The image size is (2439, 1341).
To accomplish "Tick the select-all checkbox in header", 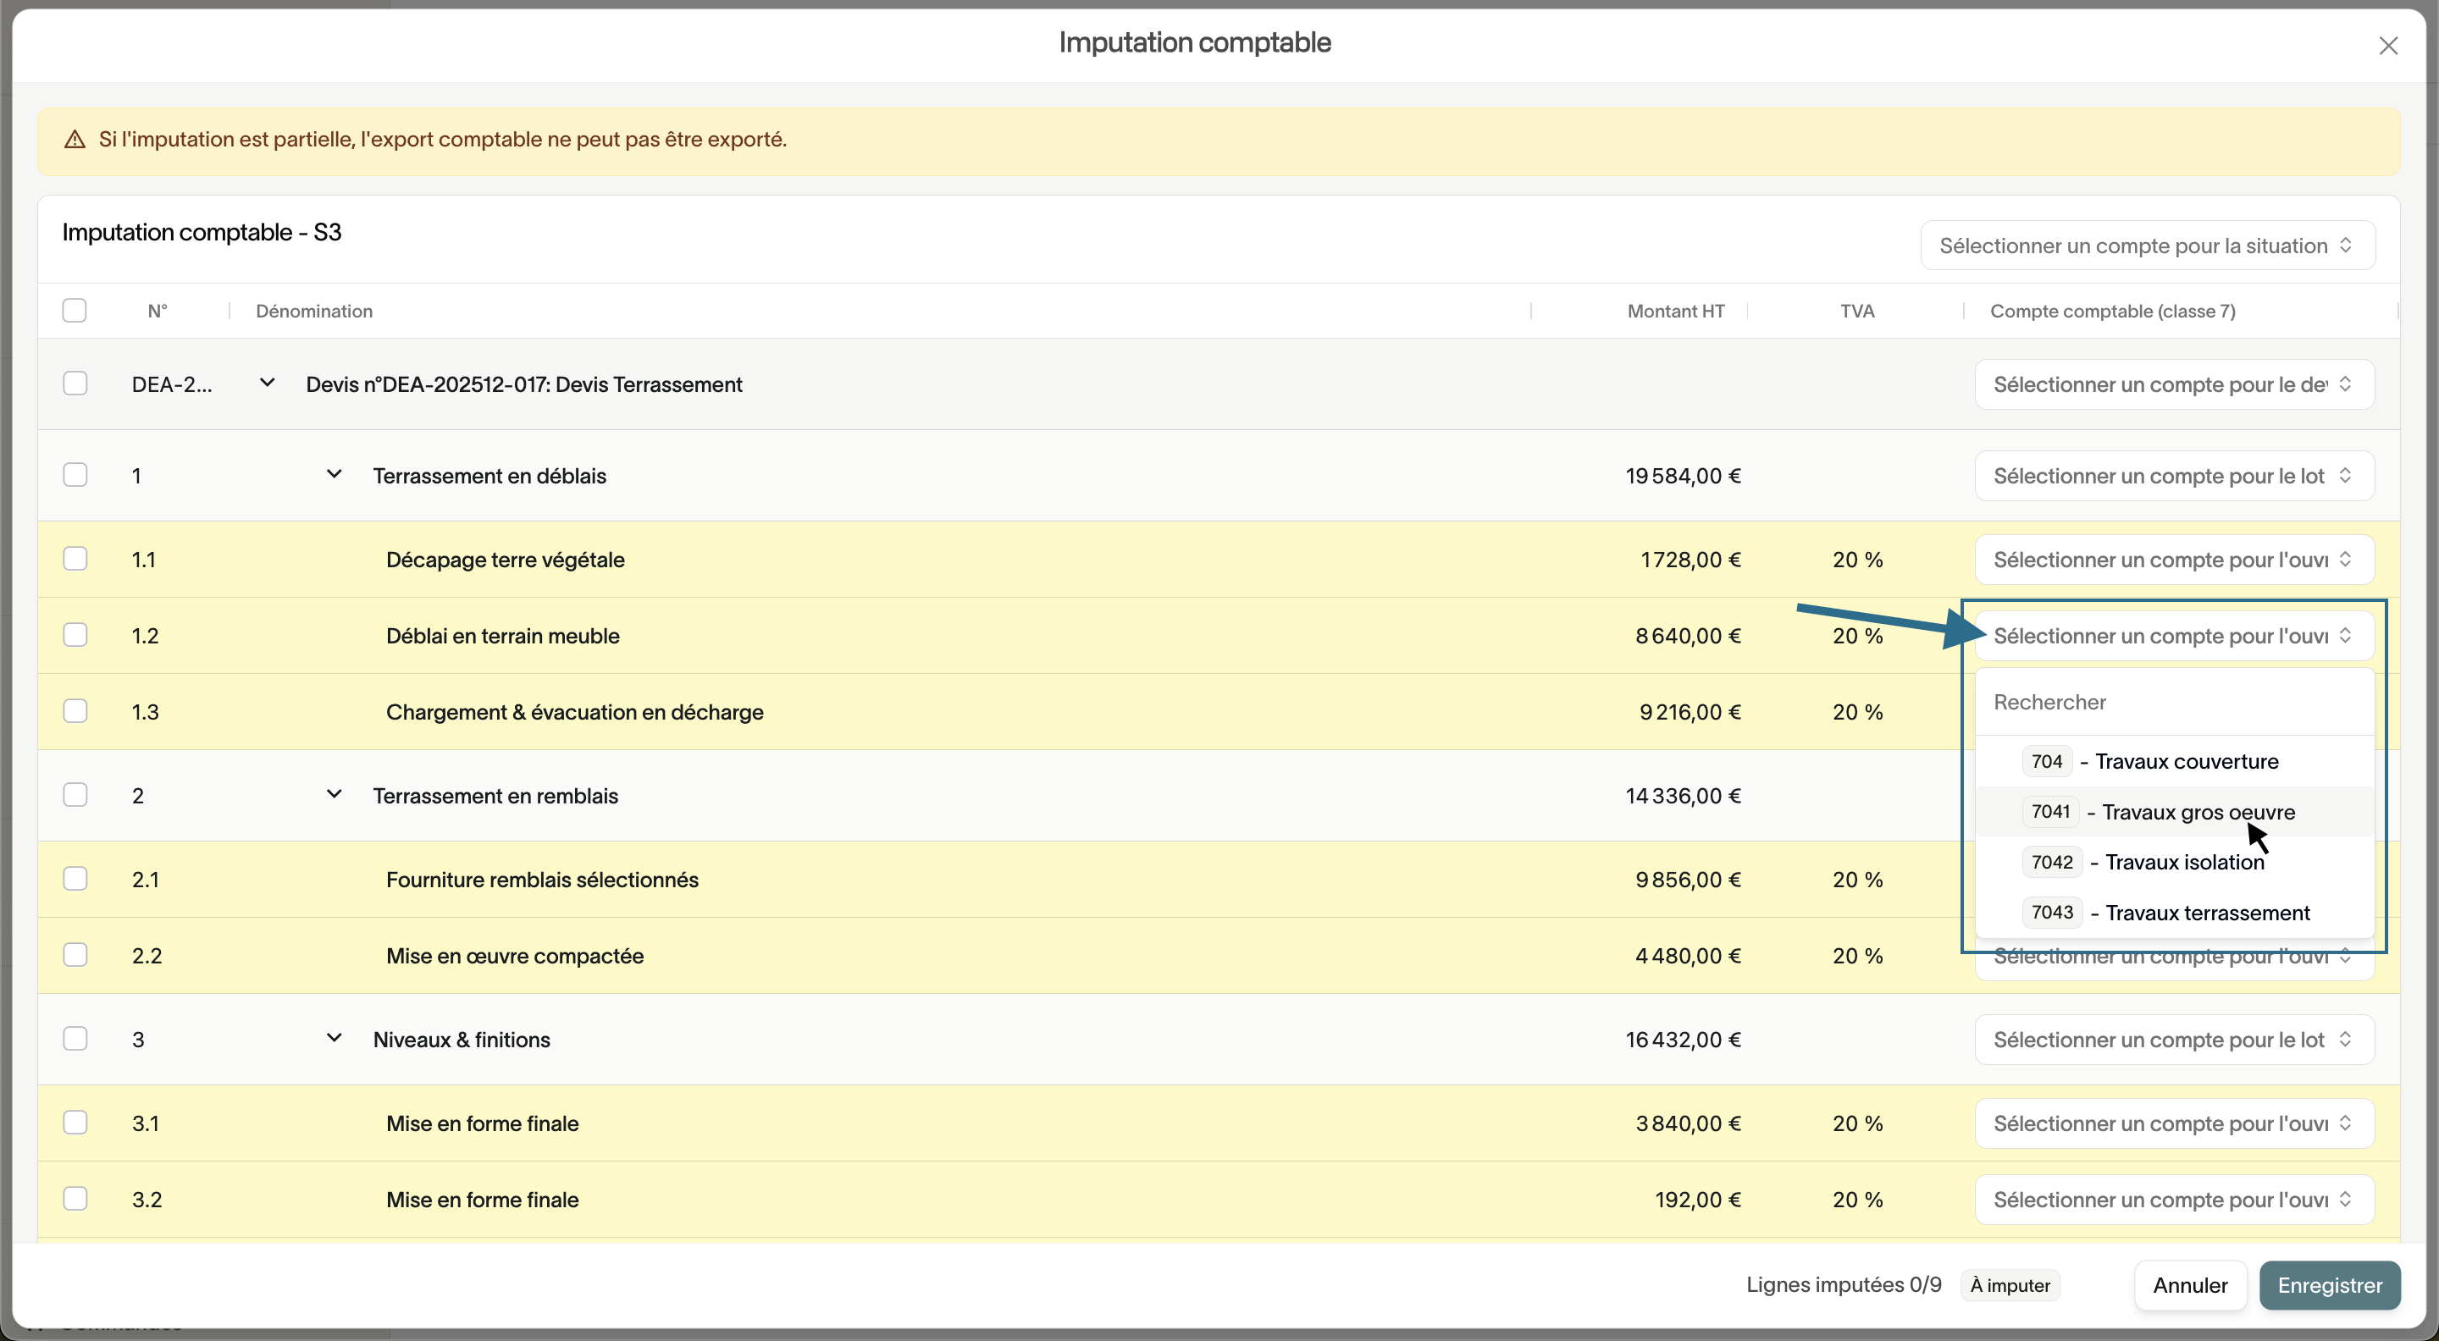I will pyautogui.click(x=75, y=311).
